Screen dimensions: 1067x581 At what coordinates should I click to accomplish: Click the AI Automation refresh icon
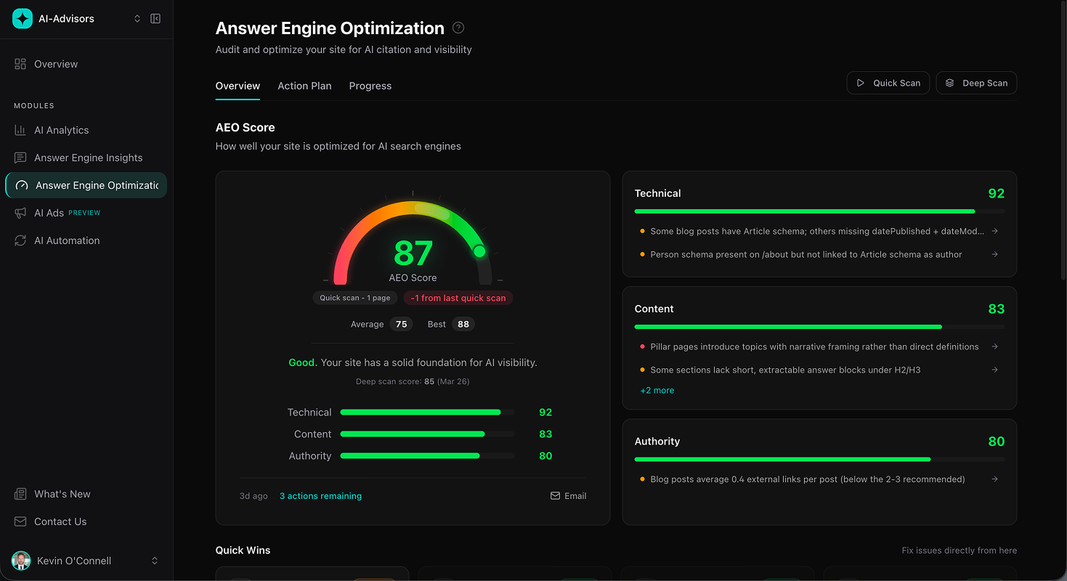coord(20,240)
